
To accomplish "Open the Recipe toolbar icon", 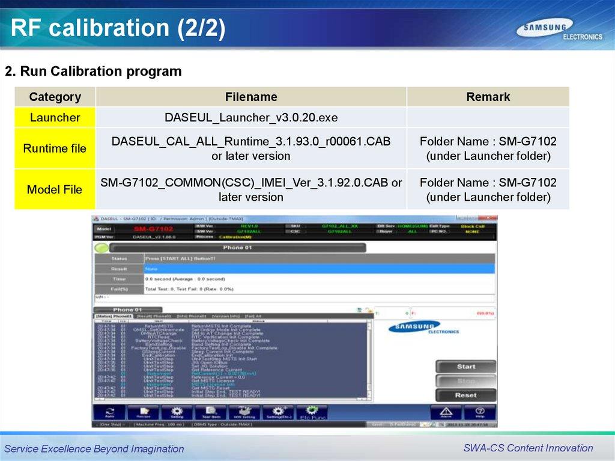I will click(x=143, y=412).
